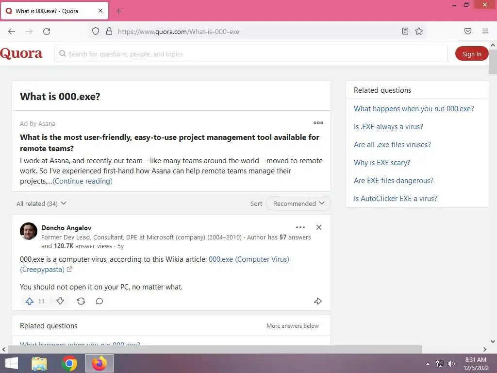Open the tracking protection shield icon
Image resolution: width=497 pixels, height=373 pixels.
tap(96, 32)
